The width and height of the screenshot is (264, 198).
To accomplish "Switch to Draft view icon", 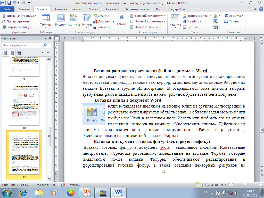I will 217,185.
